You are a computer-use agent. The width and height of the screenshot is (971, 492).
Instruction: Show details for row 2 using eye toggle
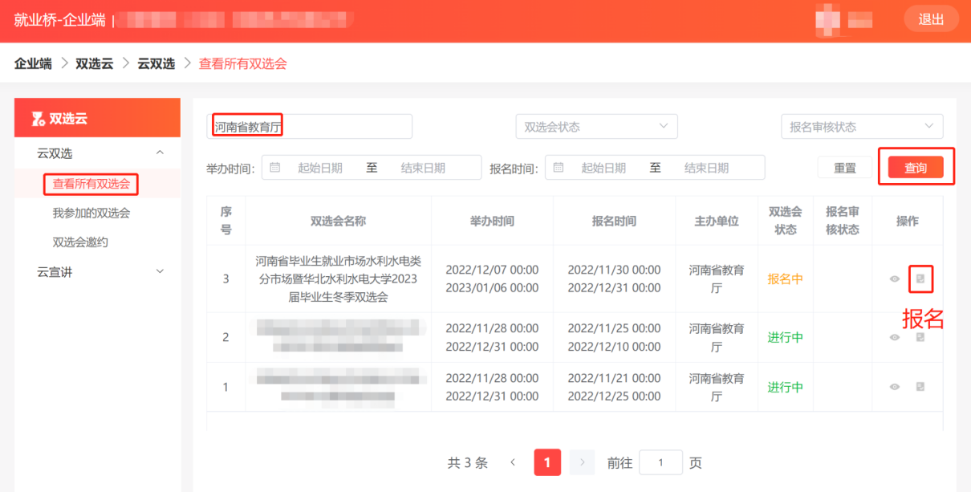point(894,337)
